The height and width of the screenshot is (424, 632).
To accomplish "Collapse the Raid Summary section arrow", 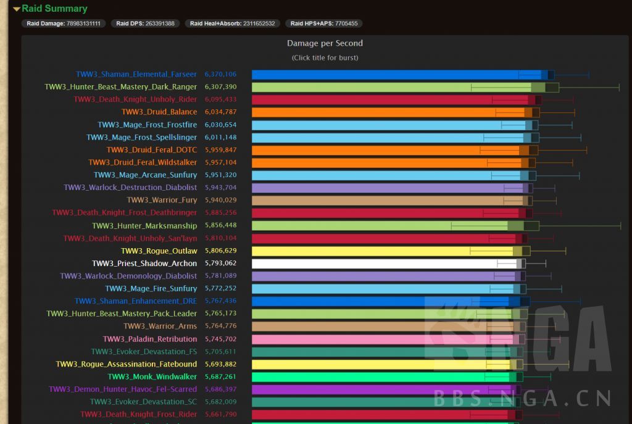I will (x=17, y=9).
